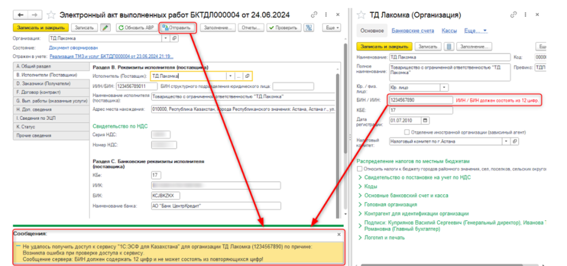Open calendar picker for Дата регистрации
The height and width of the screenshot is (266, 567).
(x=425, y=120)
